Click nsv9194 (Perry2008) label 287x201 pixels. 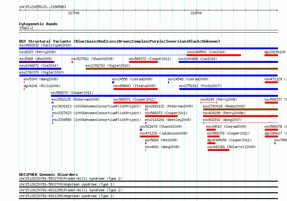tap(219, 99)
